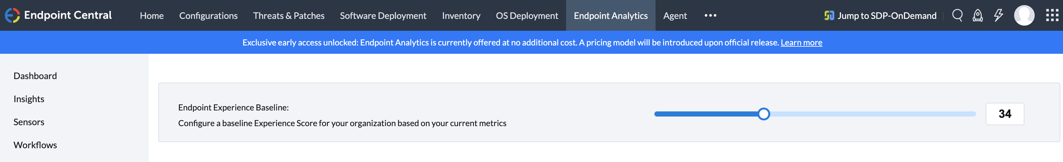Open the Configurations tab
Image resolution: width=1063 pixels, height=162 pixels.
pos(208,16)
